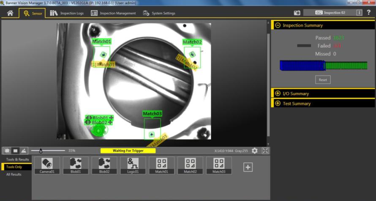Screen dimensions: 376x201
Task: Add a new tool with plus button
Action: [x=248, y=167]
